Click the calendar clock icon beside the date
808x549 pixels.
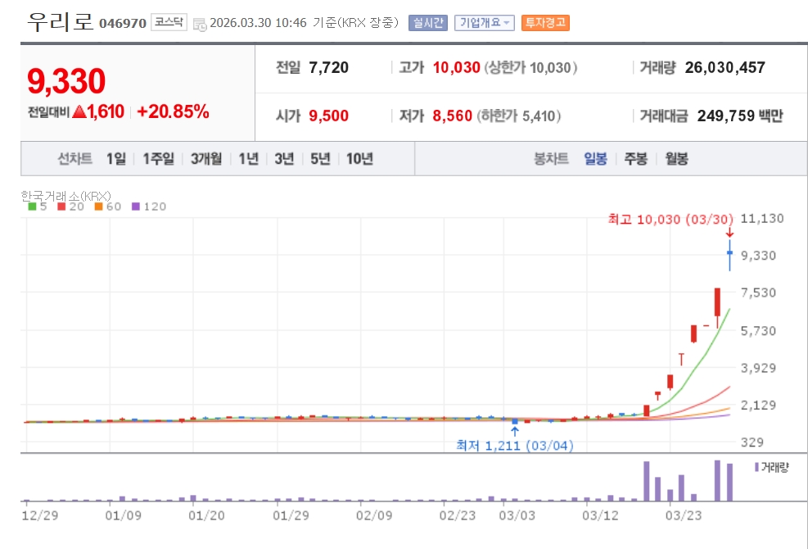200,24
